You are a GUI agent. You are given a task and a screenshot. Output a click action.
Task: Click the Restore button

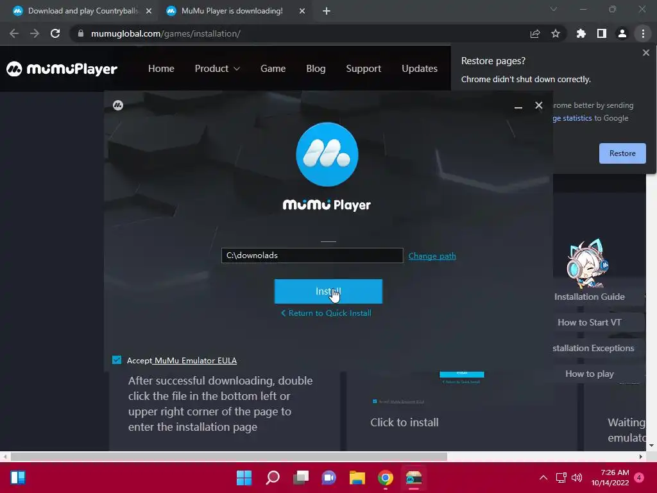622,153
